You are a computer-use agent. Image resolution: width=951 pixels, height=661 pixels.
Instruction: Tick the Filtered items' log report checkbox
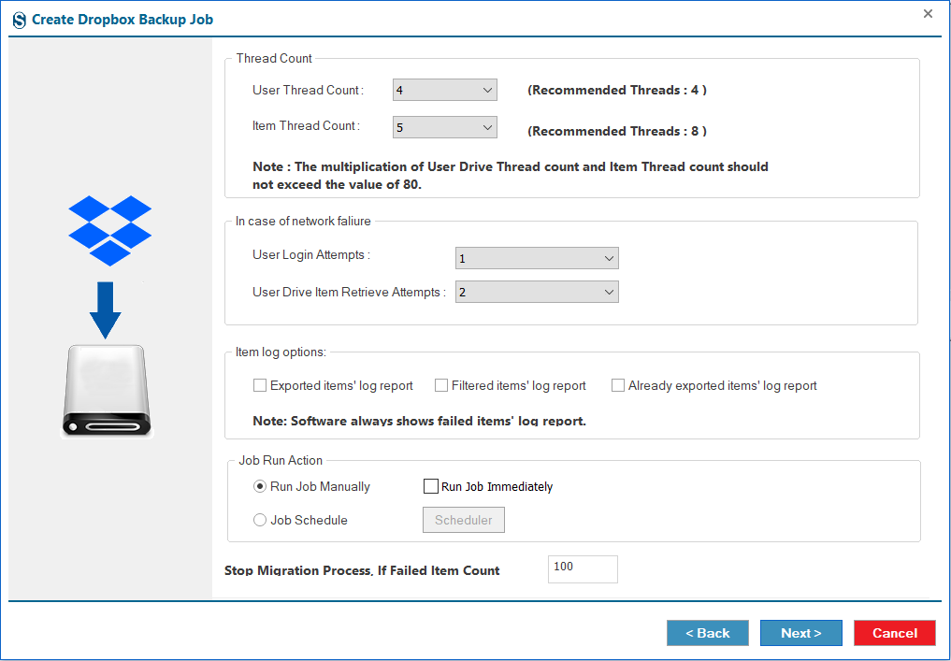point(441,386)
